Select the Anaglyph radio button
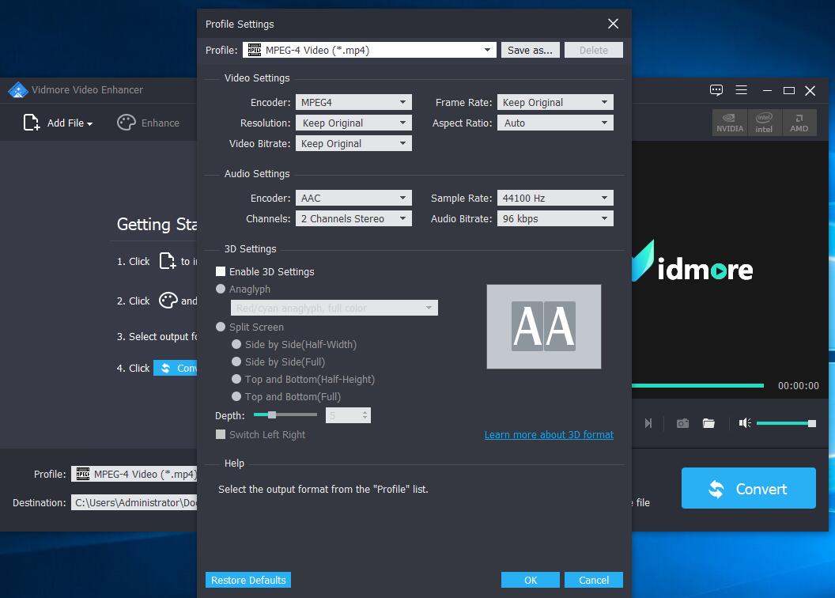This screenshot has height=598, width=835. click(x=221, y=289)
